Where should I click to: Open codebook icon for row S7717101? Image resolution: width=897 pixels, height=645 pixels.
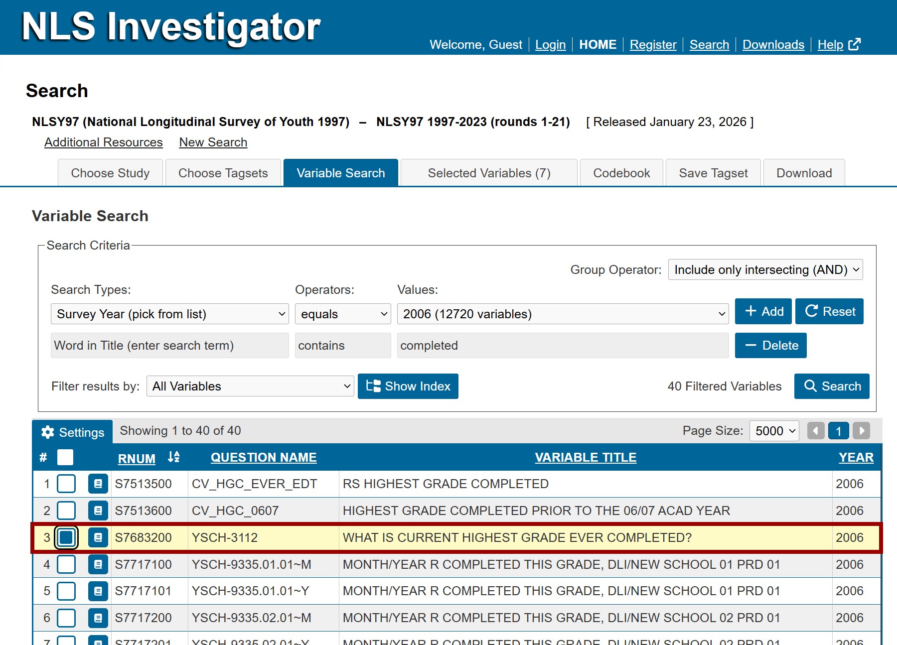pos(98,591)
